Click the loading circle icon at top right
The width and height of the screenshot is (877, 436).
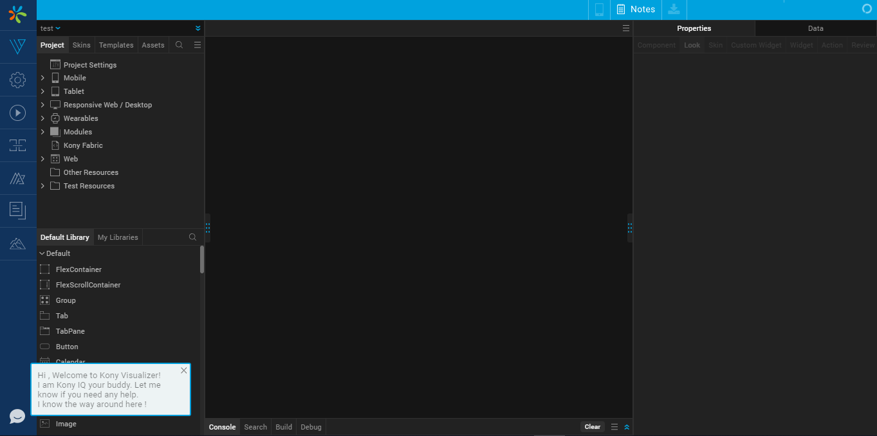pyautogui.click(x=867, y=9)
